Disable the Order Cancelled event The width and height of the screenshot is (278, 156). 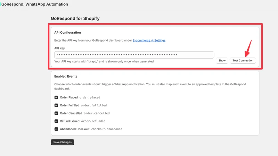coord(56,113)
